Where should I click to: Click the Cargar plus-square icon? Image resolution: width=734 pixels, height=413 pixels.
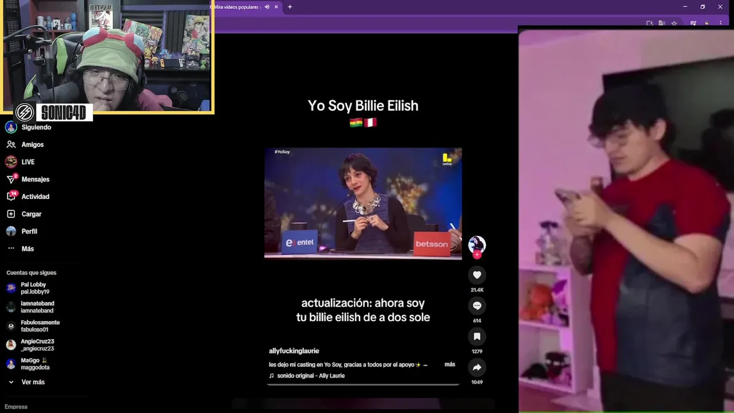pyautogui.click(x=11, y=214)
